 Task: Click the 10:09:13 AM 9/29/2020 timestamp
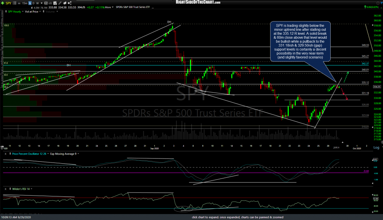click(x=16, y=217)
